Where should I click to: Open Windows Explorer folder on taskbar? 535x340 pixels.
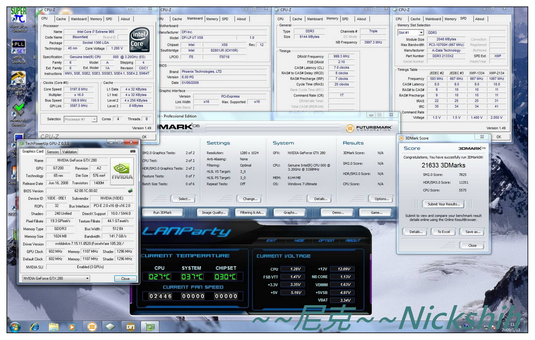click(54, 326)
